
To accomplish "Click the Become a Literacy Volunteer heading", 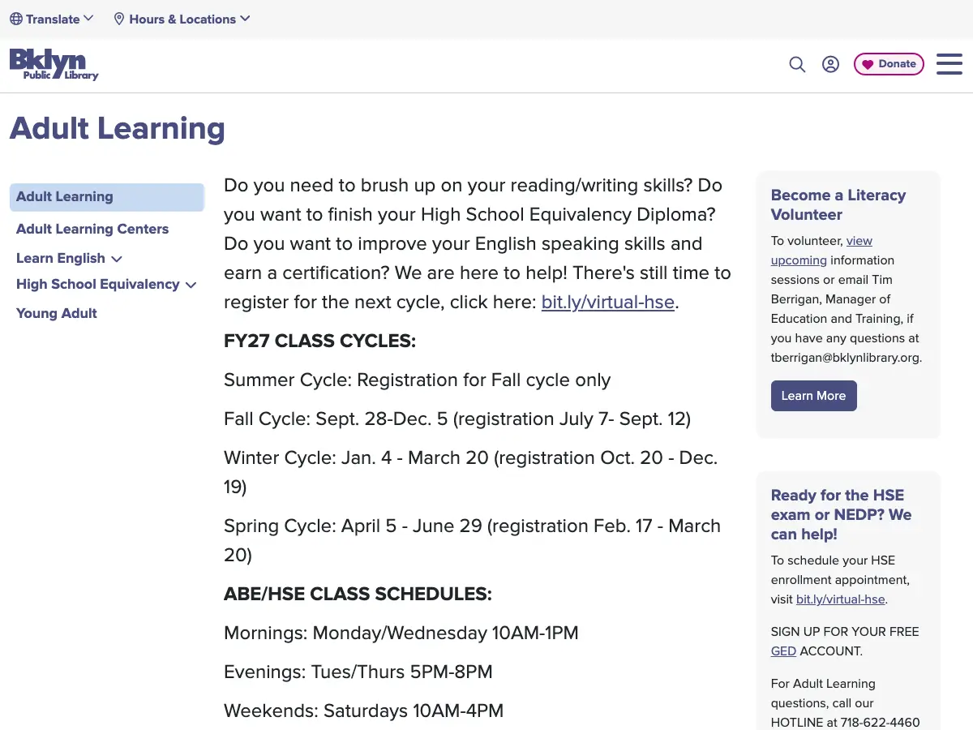I will point(838,205).
